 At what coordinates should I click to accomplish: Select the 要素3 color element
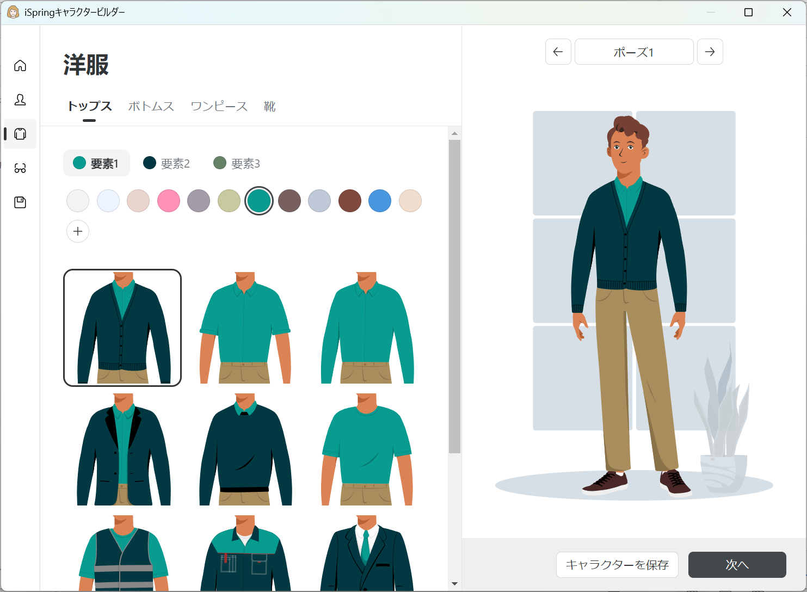tap(237, 163)
